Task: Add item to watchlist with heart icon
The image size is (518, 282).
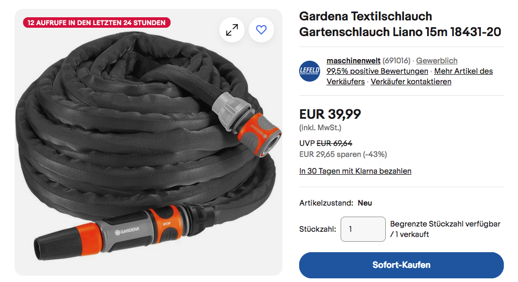Action: pos(261,30)
